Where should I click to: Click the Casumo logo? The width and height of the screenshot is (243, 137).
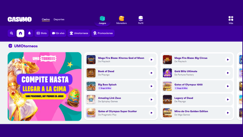point(20,19)
